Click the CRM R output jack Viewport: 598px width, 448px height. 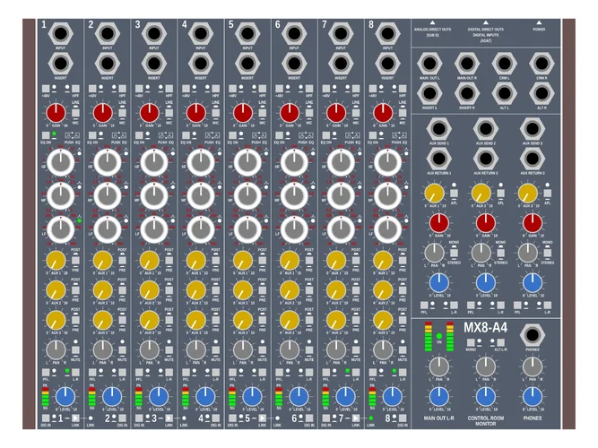[542, 63]
